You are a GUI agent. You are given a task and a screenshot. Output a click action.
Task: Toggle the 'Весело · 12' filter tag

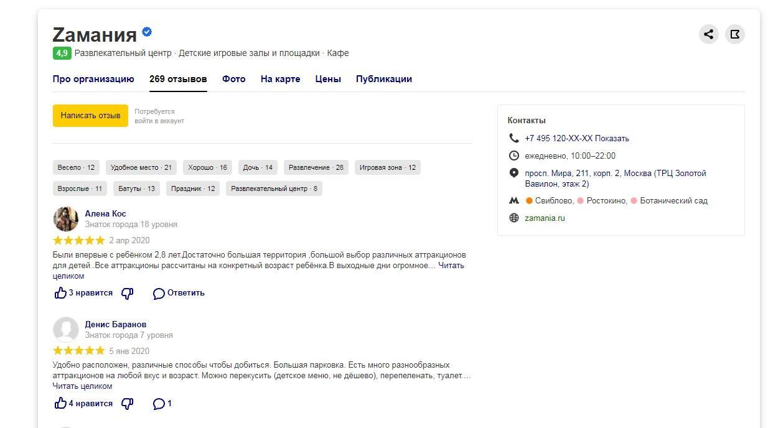[76, 167]
